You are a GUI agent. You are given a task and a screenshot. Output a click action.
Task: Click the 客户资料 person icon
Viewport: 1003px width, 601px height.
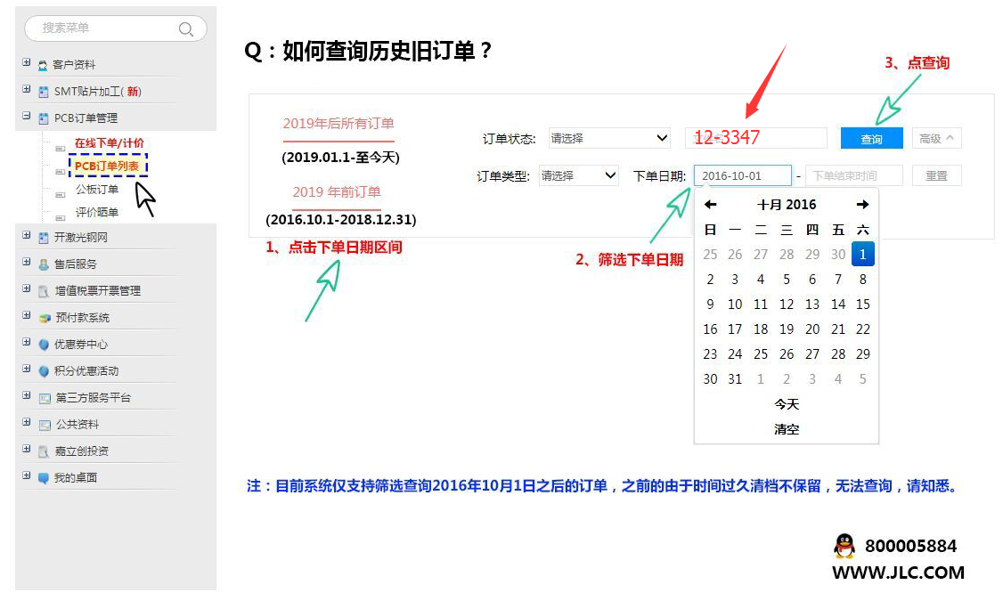[x=43, y=65]
